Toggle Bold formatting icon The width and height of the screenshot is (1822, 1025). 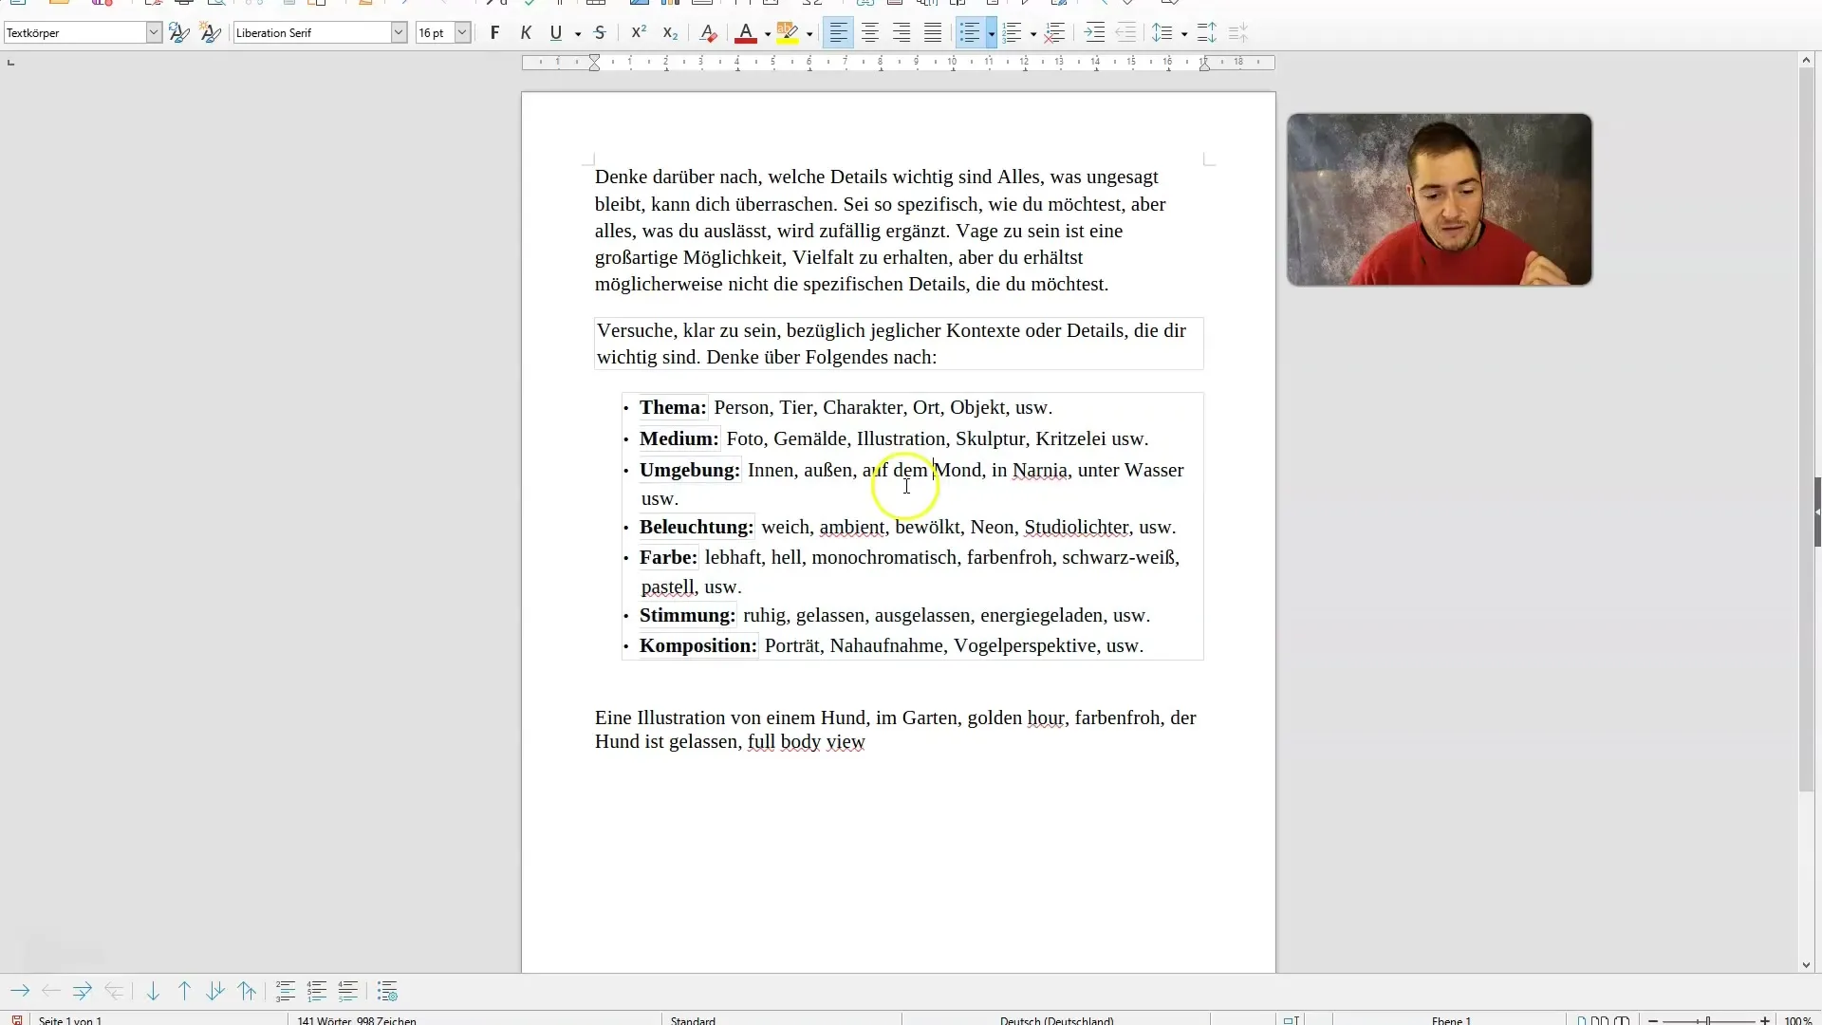tap(493, 32)
